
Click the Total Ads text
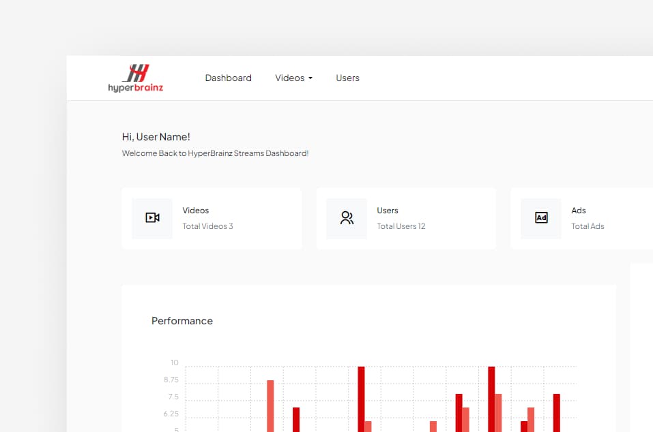pyautogui.click(x=587, y=226)
